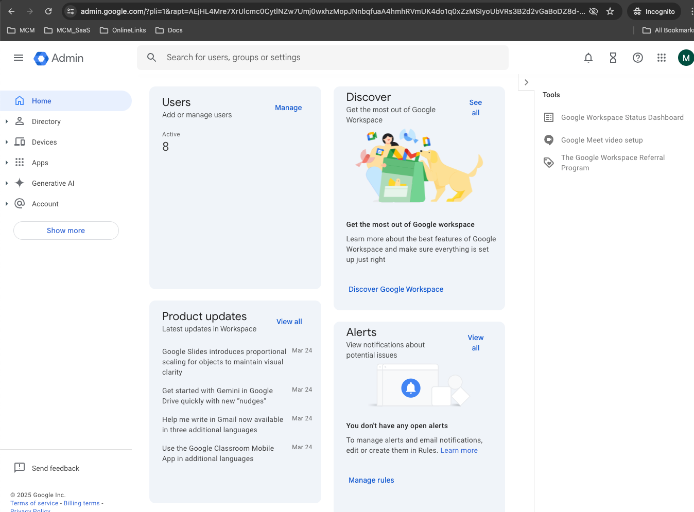Image resolution: width=694 pixels, height=512 pixels.
Task: Click the Send feedback icon
Action: (x=20, y=468)
